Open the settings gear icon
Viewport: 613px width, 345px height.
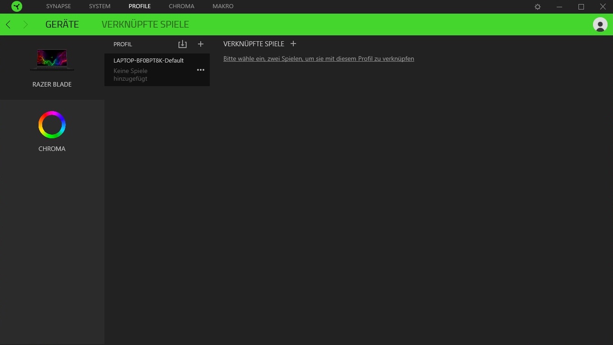point(538,7)
